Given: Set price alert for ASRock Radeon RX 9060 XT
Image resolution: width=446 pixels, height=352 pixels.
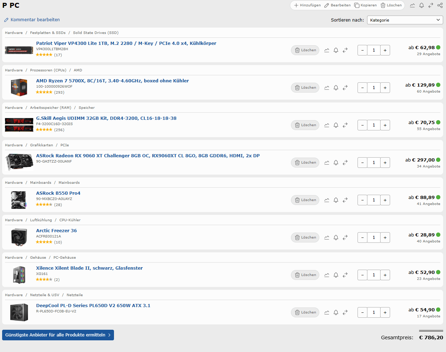Looking at the screenshot, I should (x=336, y=163).
